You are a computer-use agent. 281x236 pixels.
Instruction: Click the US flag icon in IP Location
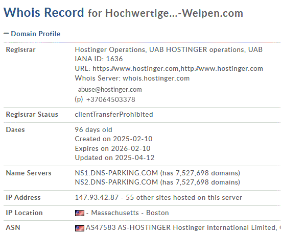click(80, 213)
